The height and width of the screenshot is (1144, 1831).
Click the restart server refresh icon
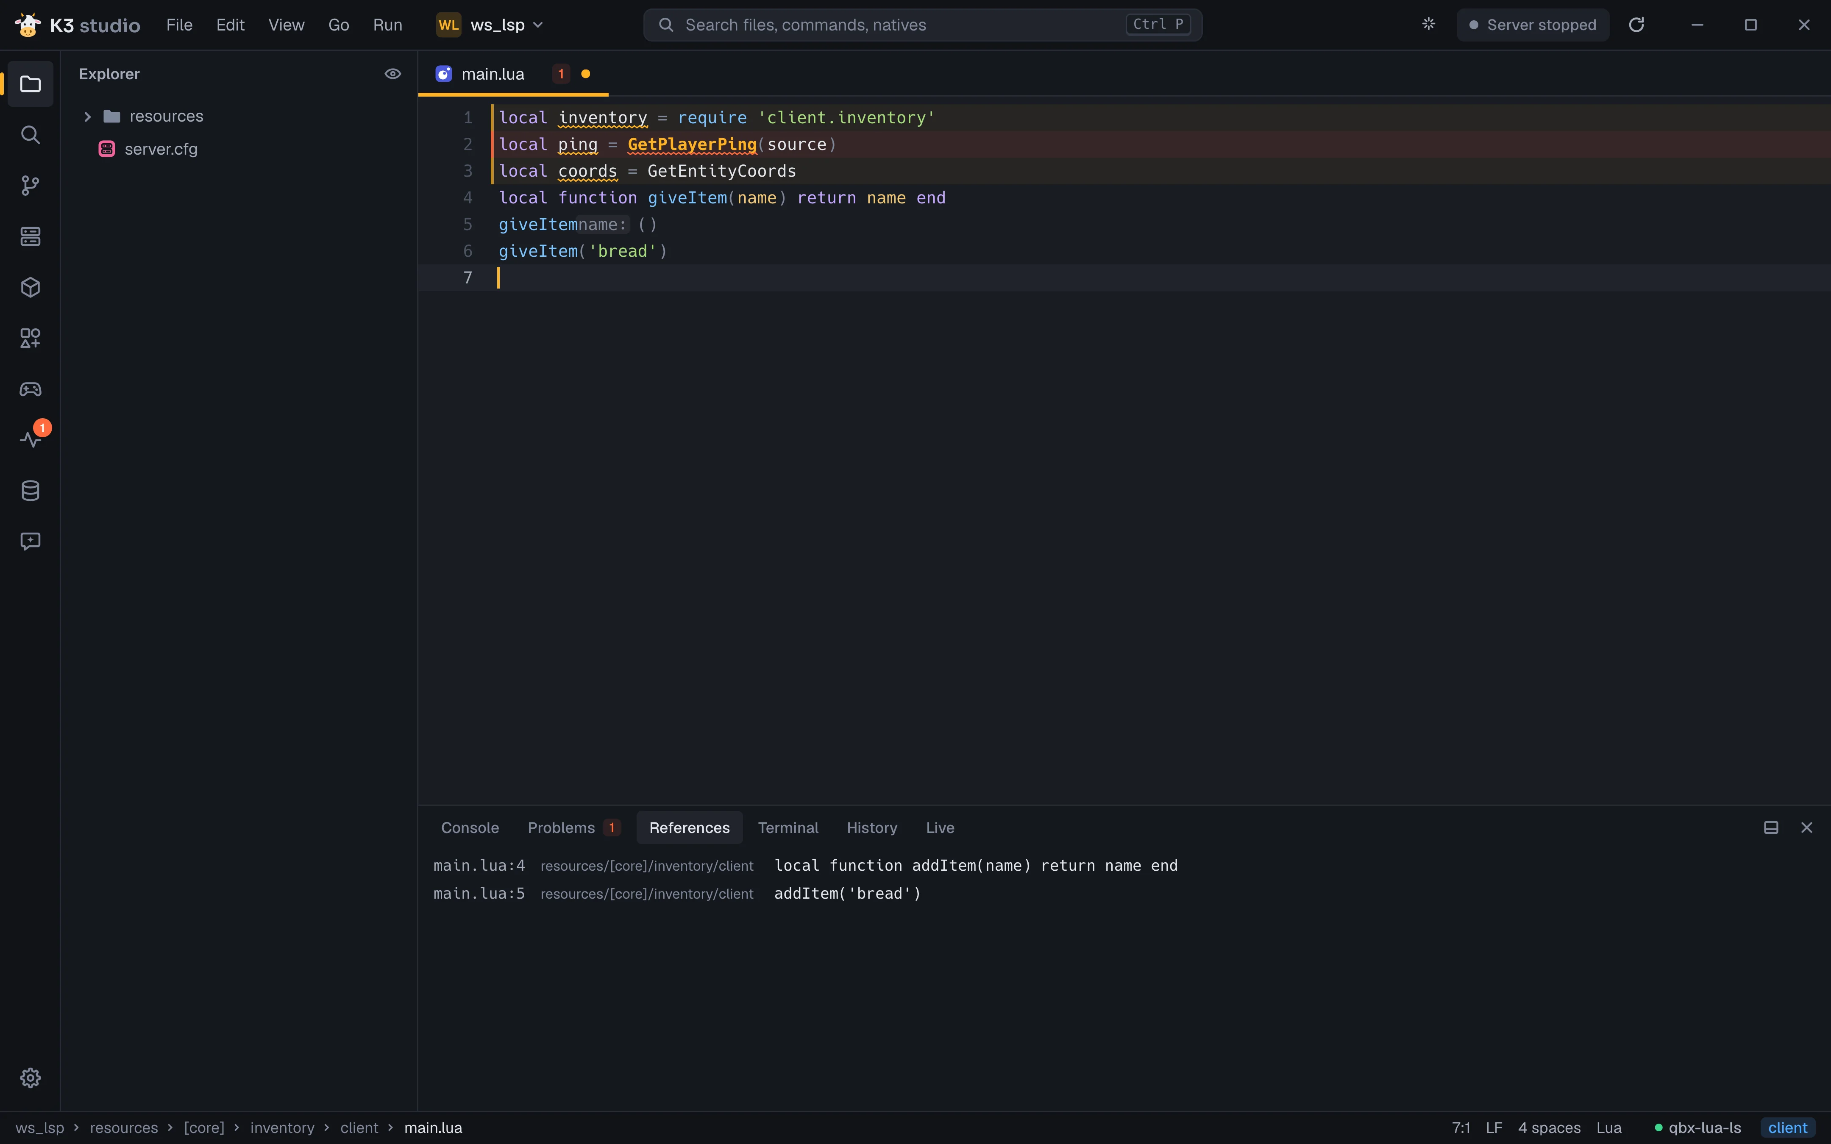point(1636,25)
